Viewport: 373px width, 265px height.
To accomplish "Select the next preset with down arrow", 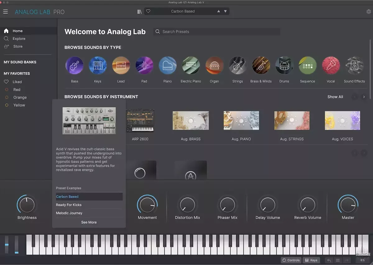I will 225,11.
